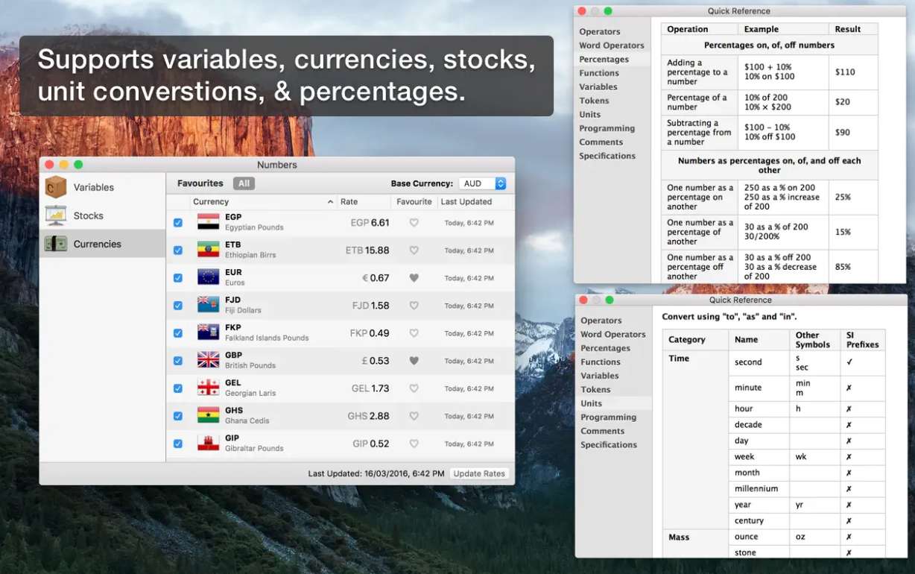
Task: Click the Fiji flag icon in FJD row
Action: (x=208, y=305)
